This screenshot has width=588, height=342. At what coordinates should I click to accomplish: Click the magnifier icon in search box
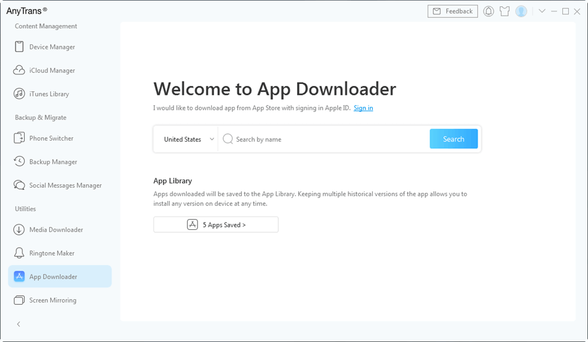(228, 139)
